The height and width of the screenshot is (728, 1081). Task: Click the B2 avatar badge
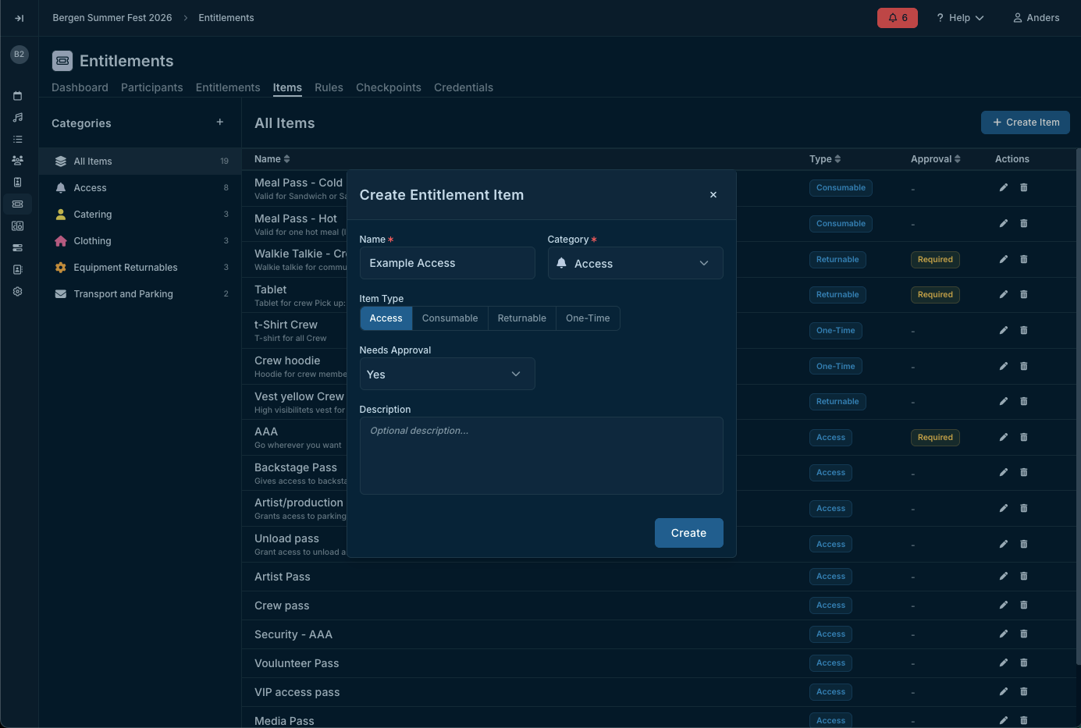[19, 54]
